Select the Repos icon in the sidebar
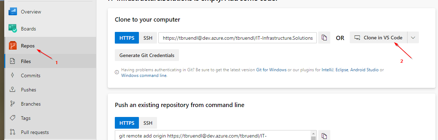Viewport: 438px width, 140px height. click(x=13, y=46)
